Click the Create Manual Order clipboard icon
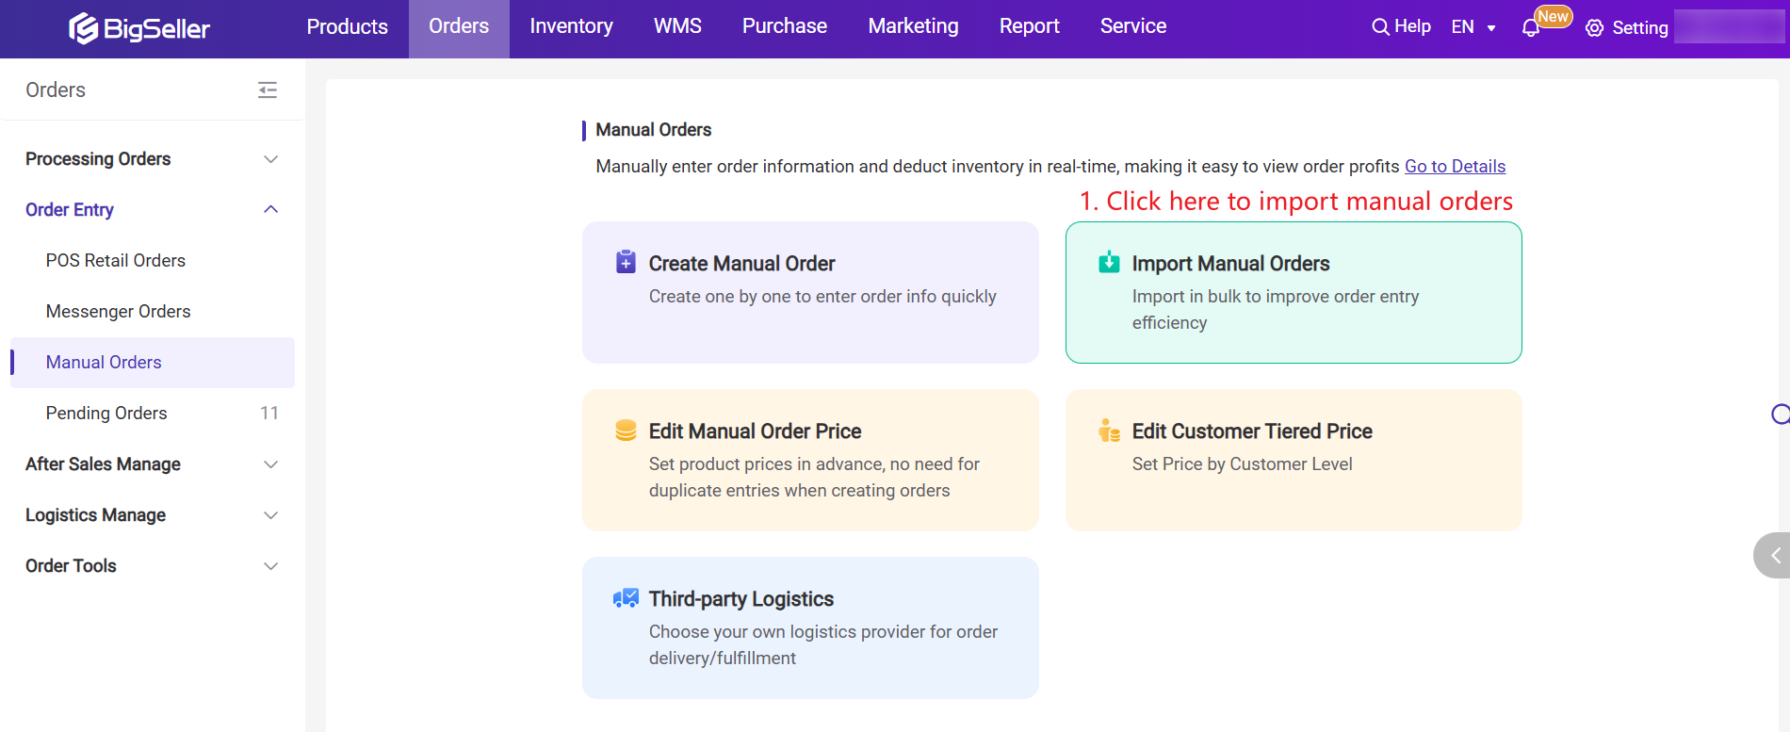Screen dimensions: 1790x732 click(626, 262)
